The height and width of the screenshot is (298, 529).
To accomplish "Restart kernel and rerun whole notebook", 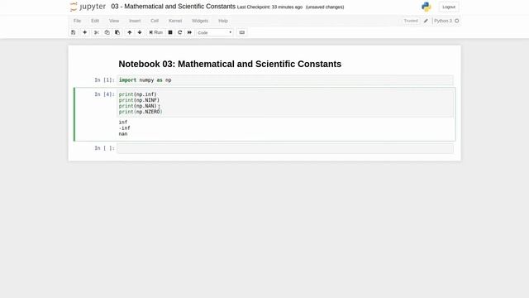I will coord(189,32).
